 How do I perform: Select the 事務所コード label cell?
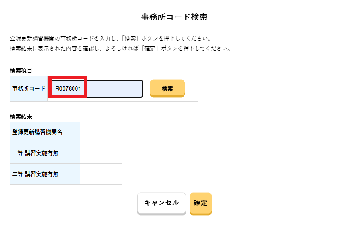[x=29, y=88]
